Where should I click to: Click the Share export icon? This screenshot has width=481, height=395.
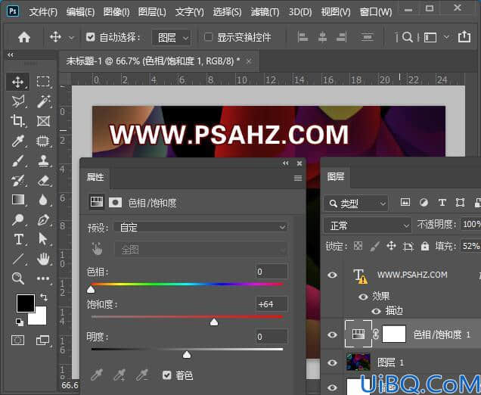(464, 37)
